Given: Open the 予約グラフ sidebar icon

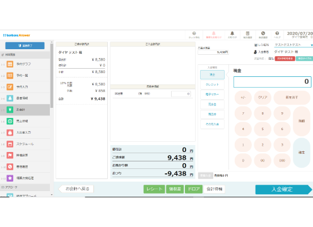Looking at the screenshot, I should tap(10, 64).
